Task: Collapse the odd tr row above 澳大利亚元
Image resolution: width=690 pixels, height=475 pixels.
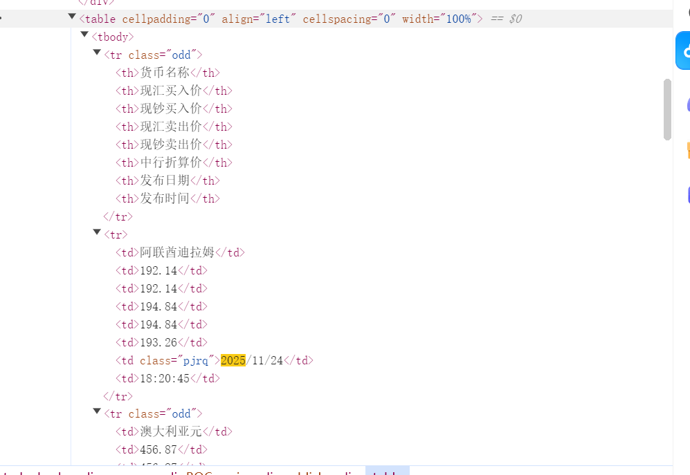Action: [x=98, y=411]
